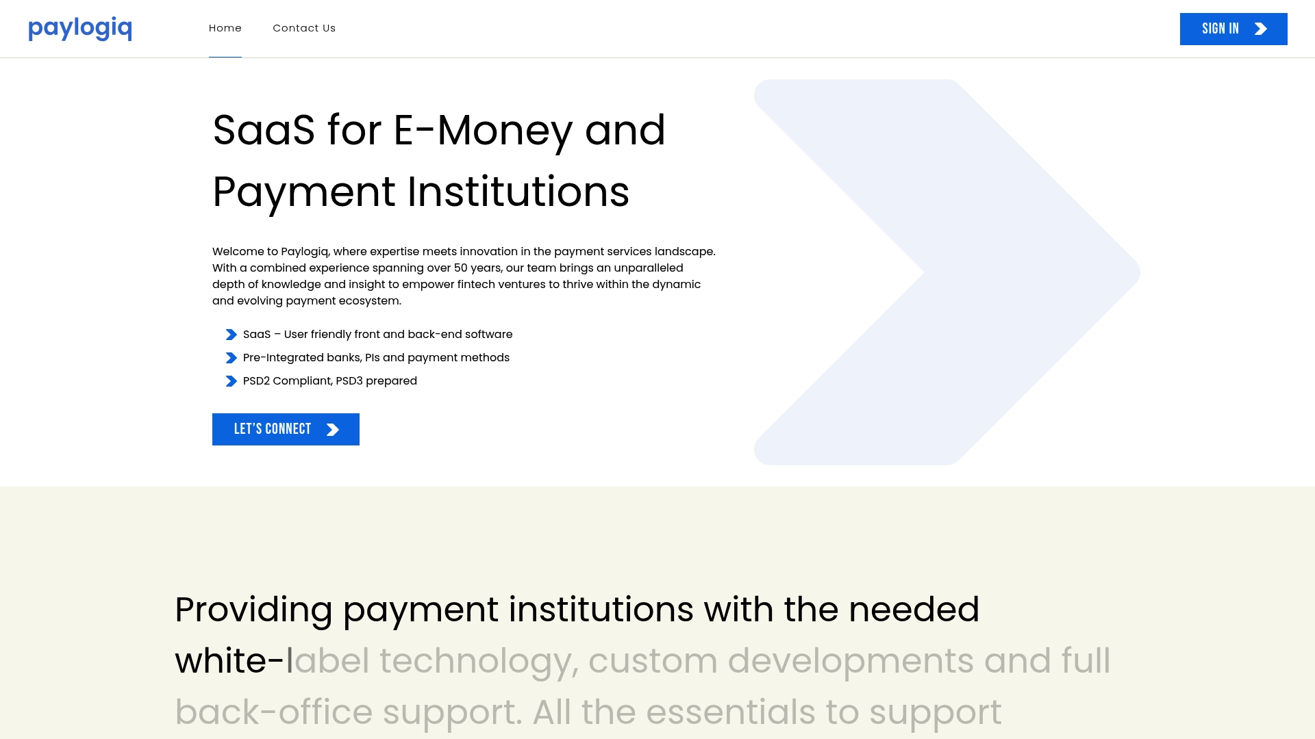Click the arrow bullet beside PSD2 Compliant
This screenshot has width=1315, height=739.
[231, 381]
